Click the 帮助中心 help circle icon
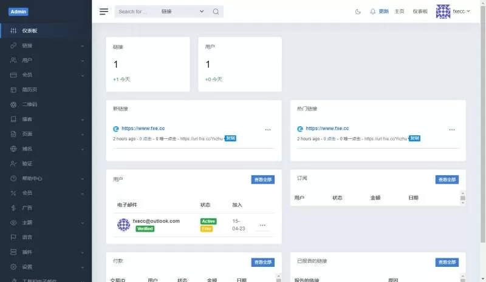This screenshot has width=486, height=282. [x=13, y=178]
